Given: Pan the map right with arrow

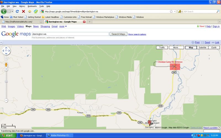Looking at the screenshot, I should coord(9,51).
